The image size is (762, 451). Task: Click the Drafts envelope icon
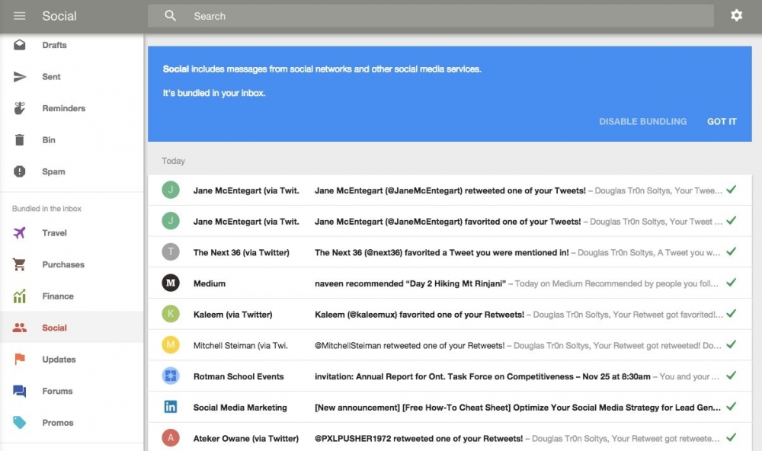pos(20,45)
